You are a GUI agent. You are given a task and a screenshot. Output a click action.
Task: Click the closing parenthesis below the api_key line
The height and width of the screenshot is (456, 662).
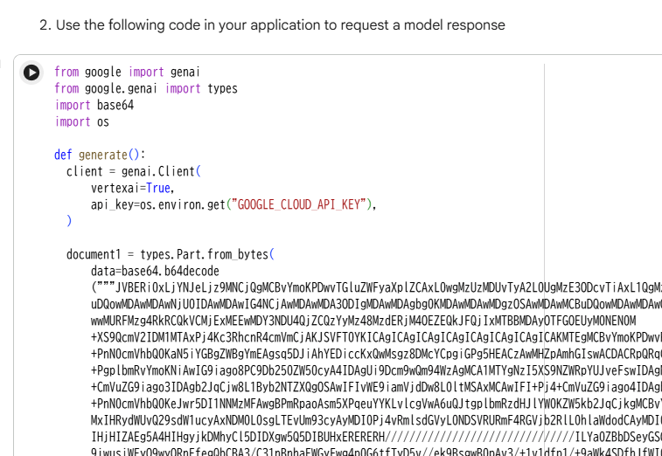point(69,221)
